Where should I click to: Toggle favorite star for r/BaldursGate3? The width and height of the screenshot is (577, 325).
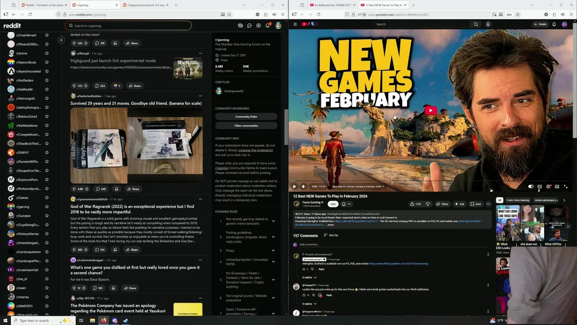point(46,116)
